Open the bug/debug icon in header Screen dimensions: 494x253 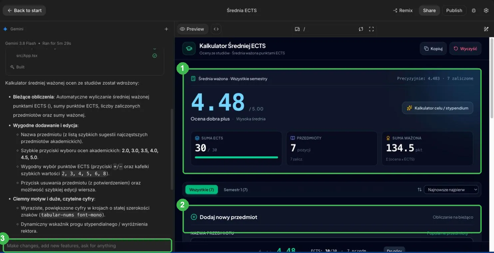(474, 10)
